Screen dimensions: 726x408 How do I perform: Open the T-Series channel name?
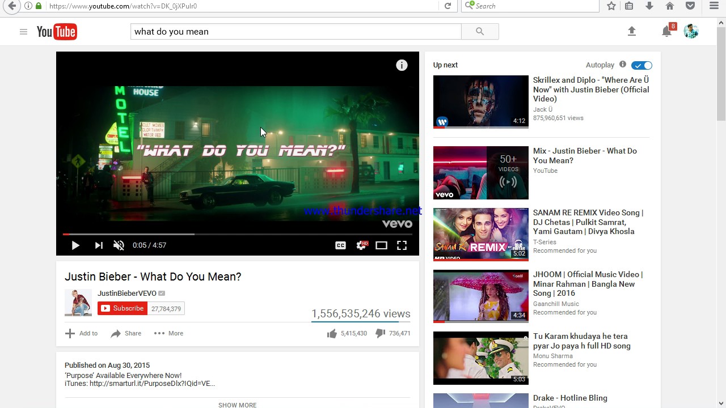click(544, 242)
